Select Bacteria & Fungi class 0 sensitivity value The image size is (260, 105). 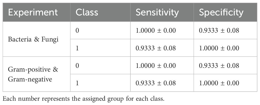156,30
